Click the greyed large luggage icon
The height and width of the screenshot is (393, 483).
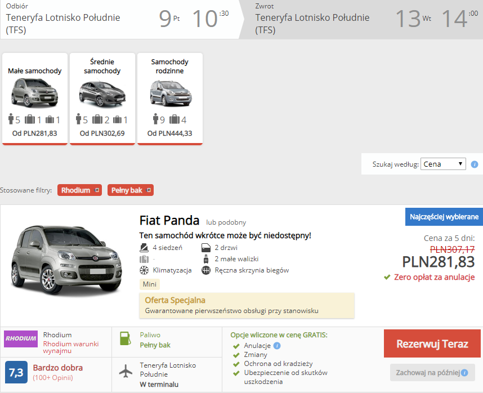click(144, 258)
